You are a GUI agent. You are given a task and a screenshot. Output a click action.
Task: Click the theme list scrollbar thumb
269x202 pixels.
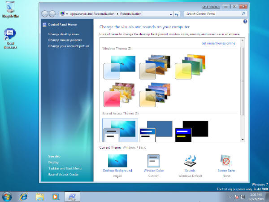pos(243,81)
